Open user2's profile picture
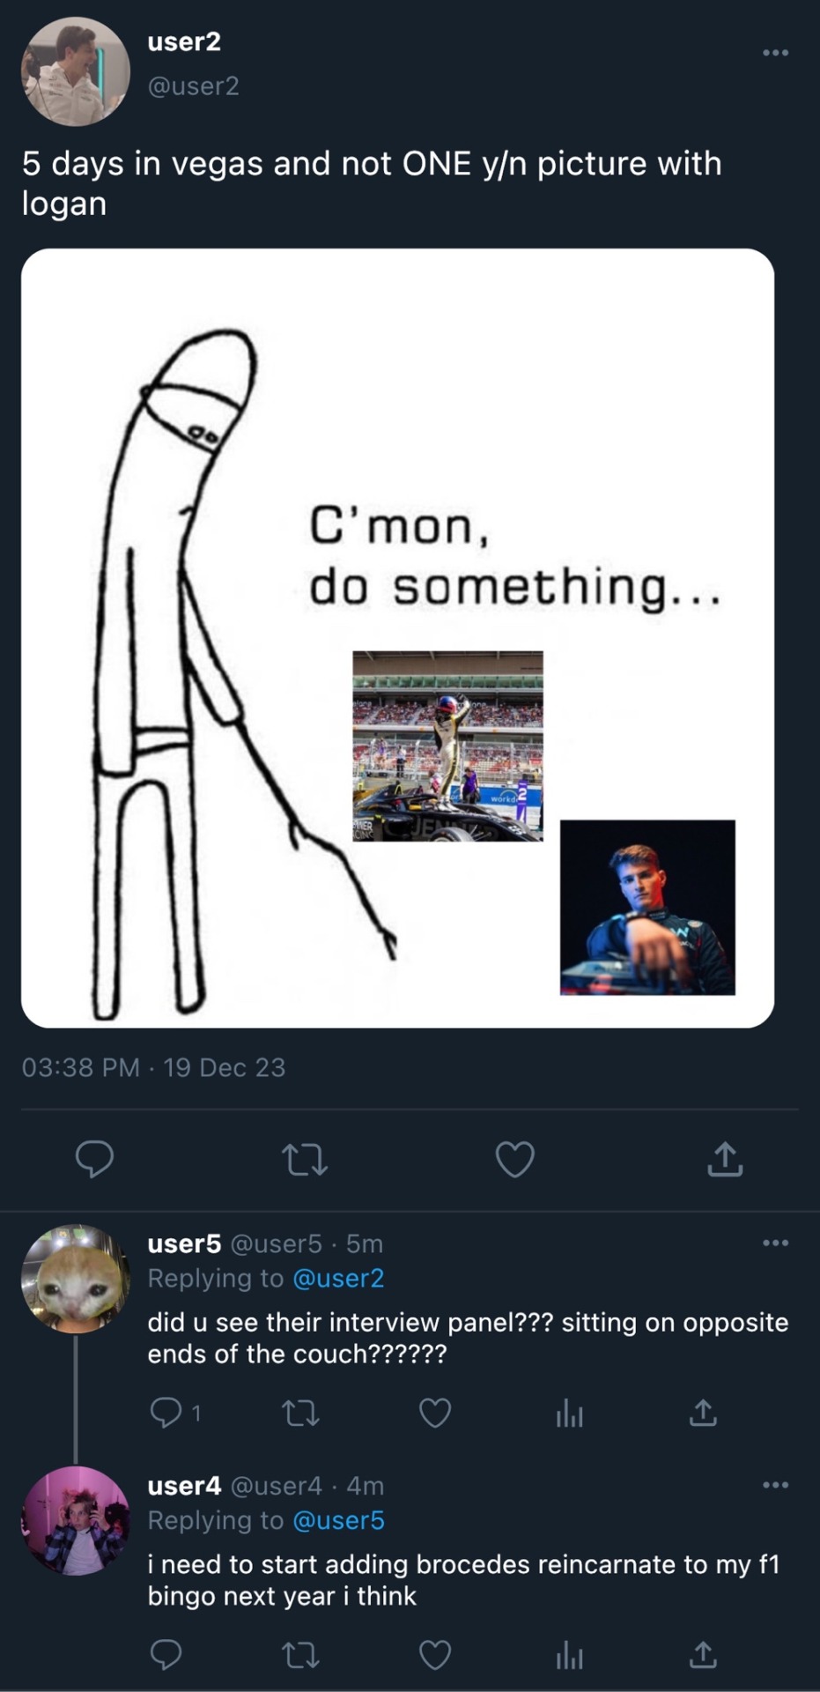The image size is (820, 1692). coord(76,71)
